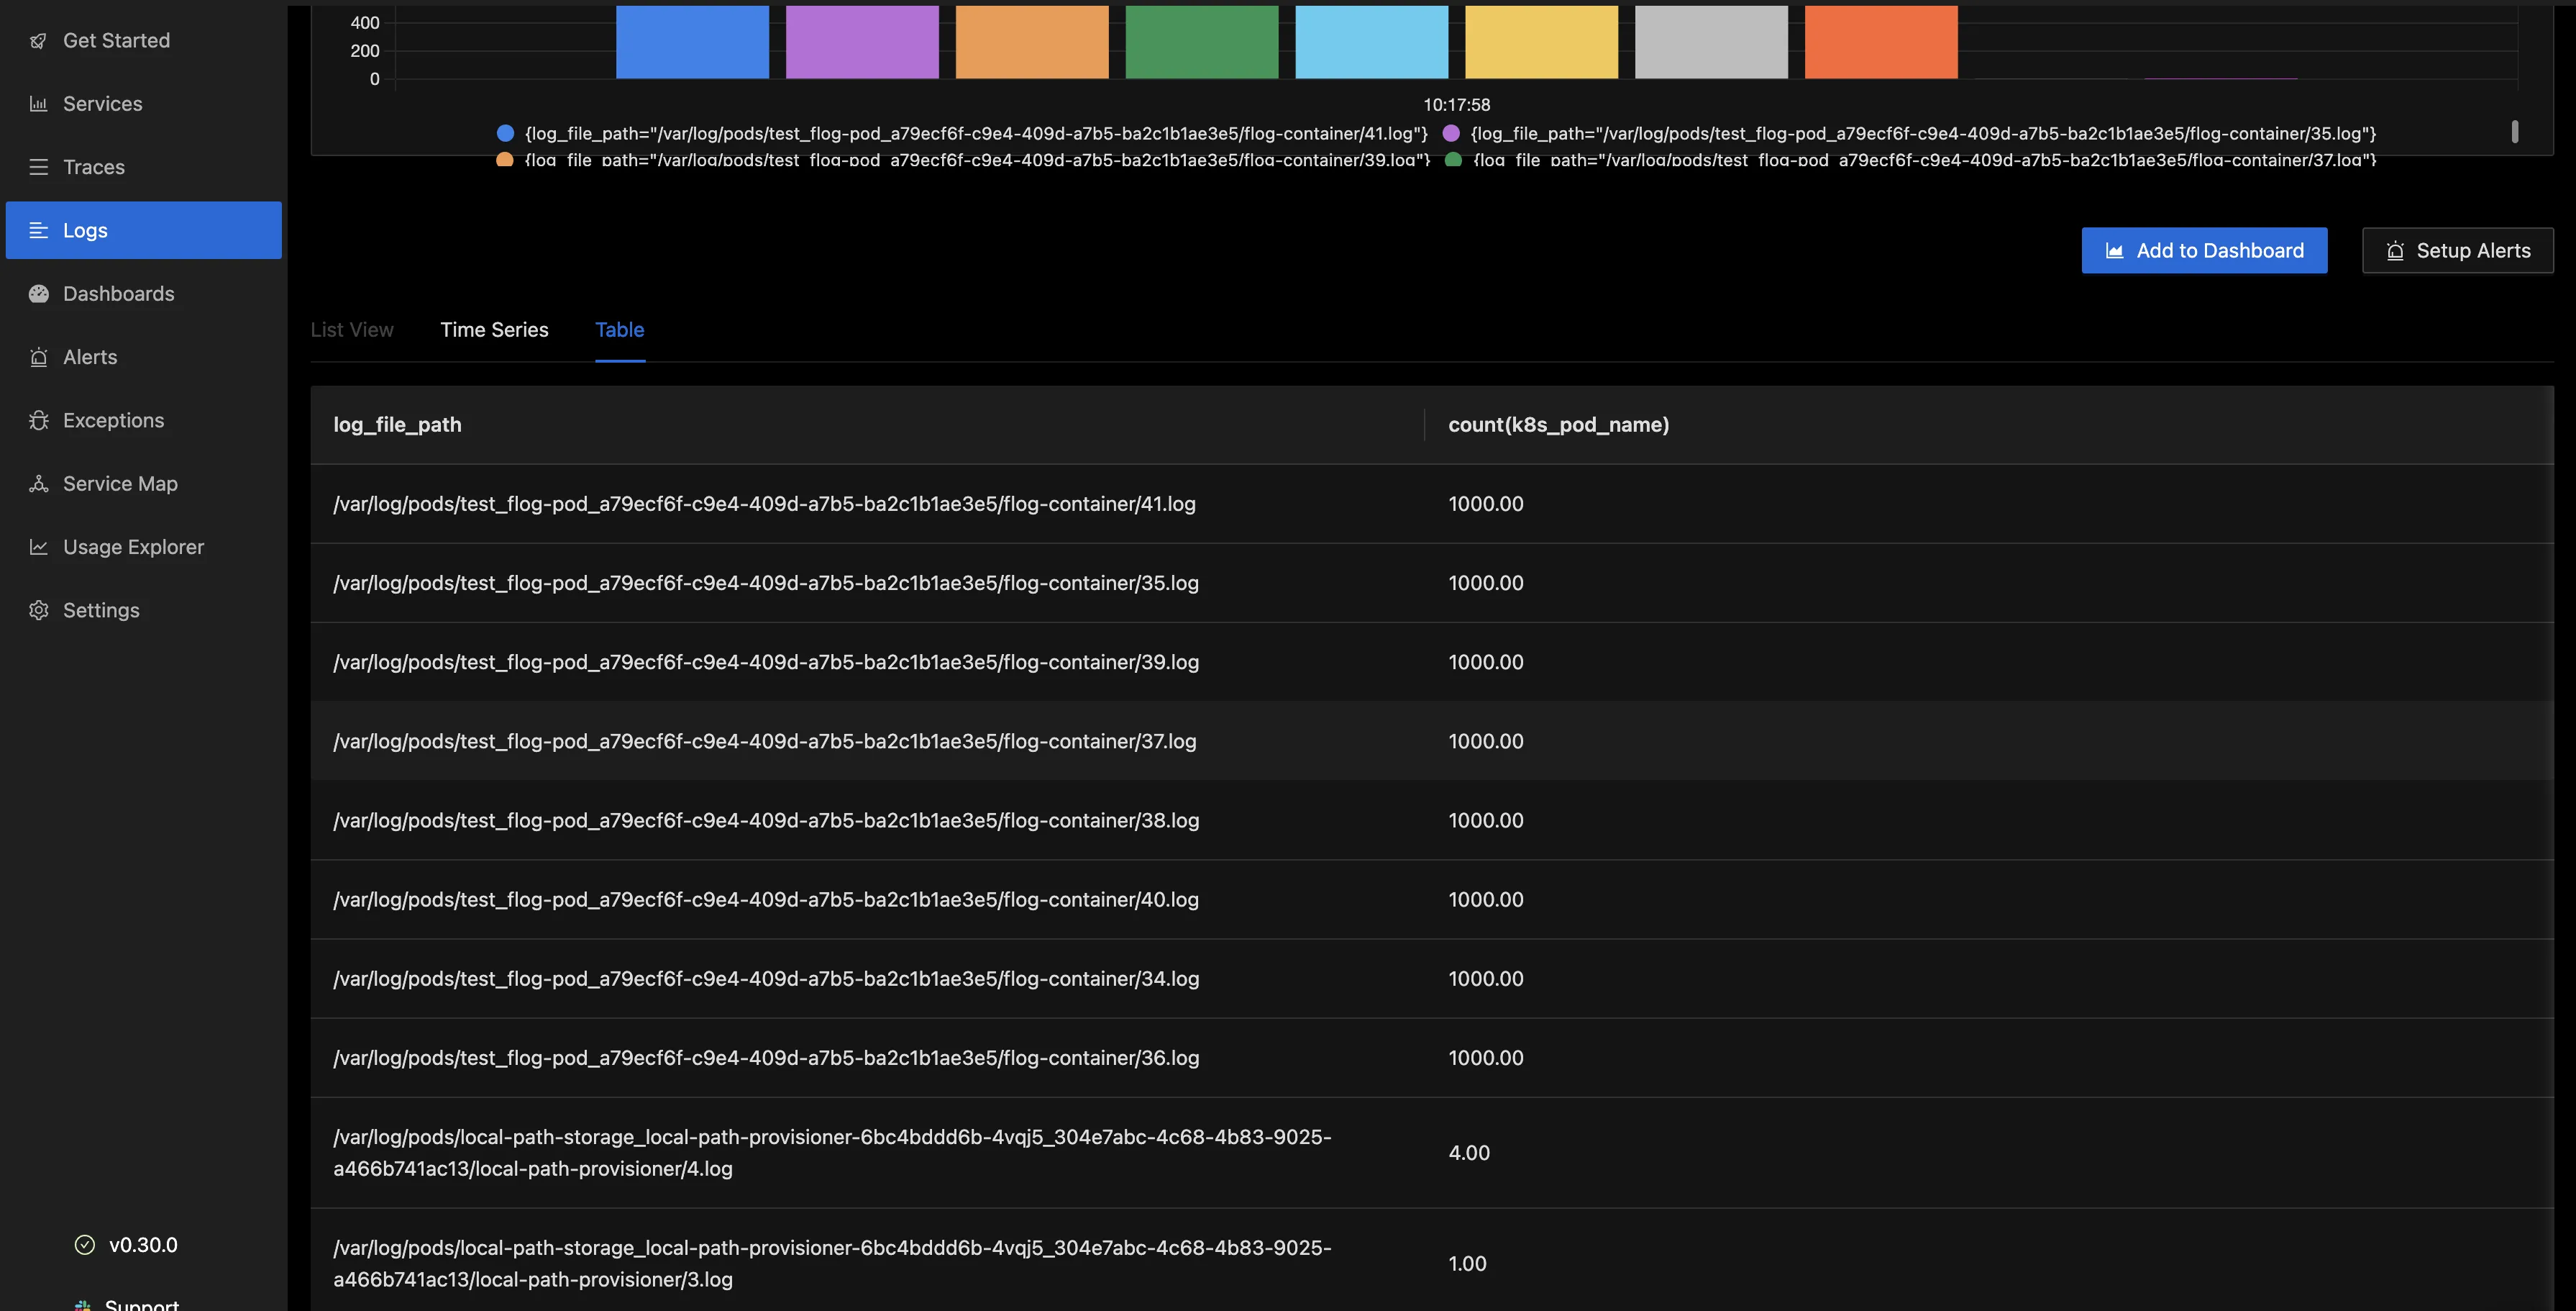Click the 1000.00 count for 41.log
The image size is (2576, 1311).
click(1486, 504)
